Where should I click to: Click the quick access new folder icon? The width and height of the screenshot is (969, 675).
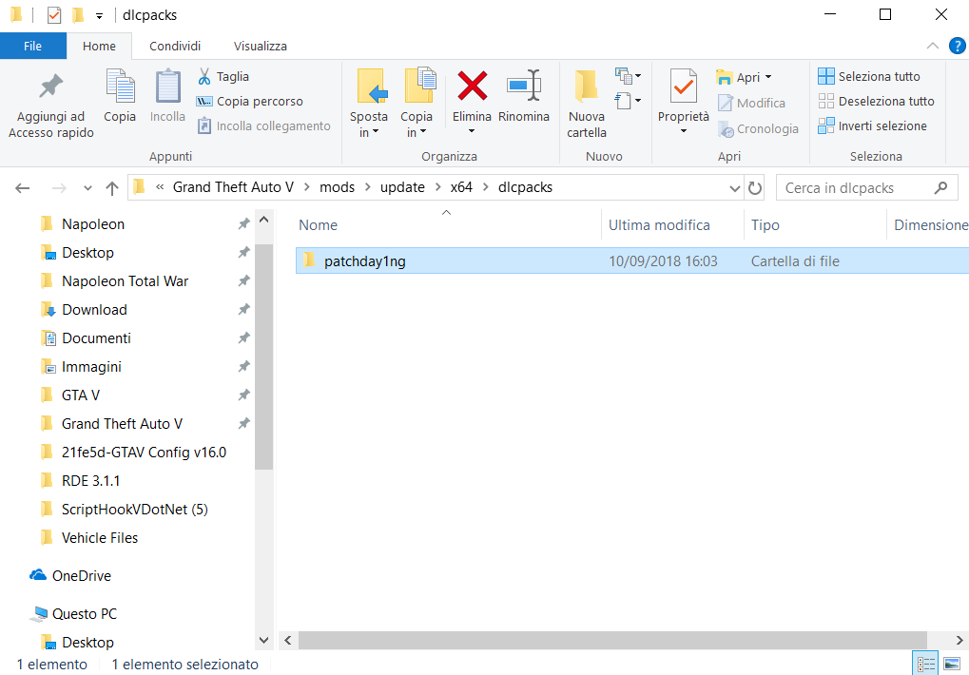point(78,15)
